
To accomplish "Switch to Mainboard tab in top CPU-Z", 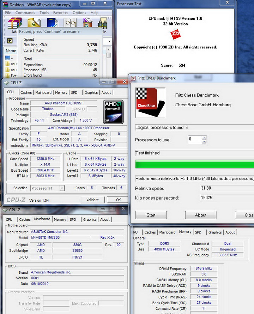I will click(x=43, y=93).
